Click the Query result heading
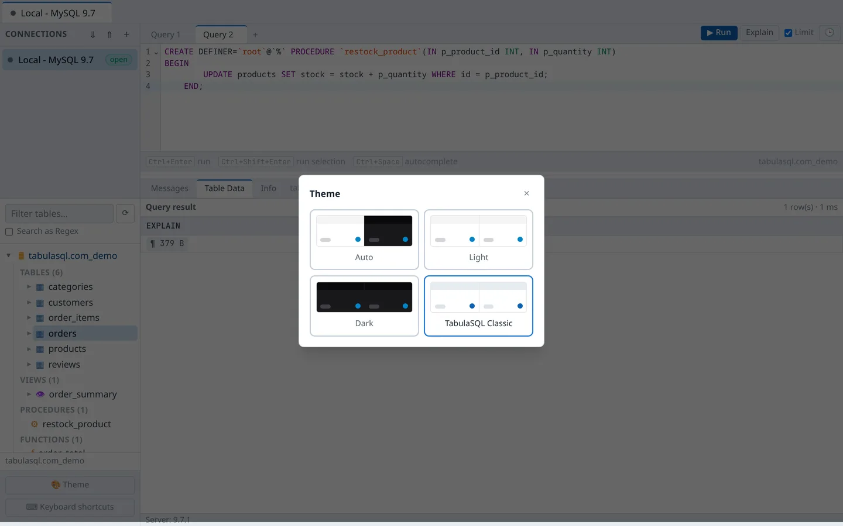This screenshot has height=526, width=843. point(171,207)
